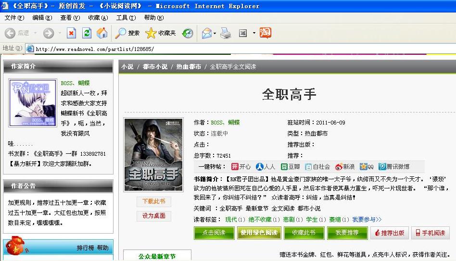Share to Renren (人人) icon

click(x=259, y=166)
